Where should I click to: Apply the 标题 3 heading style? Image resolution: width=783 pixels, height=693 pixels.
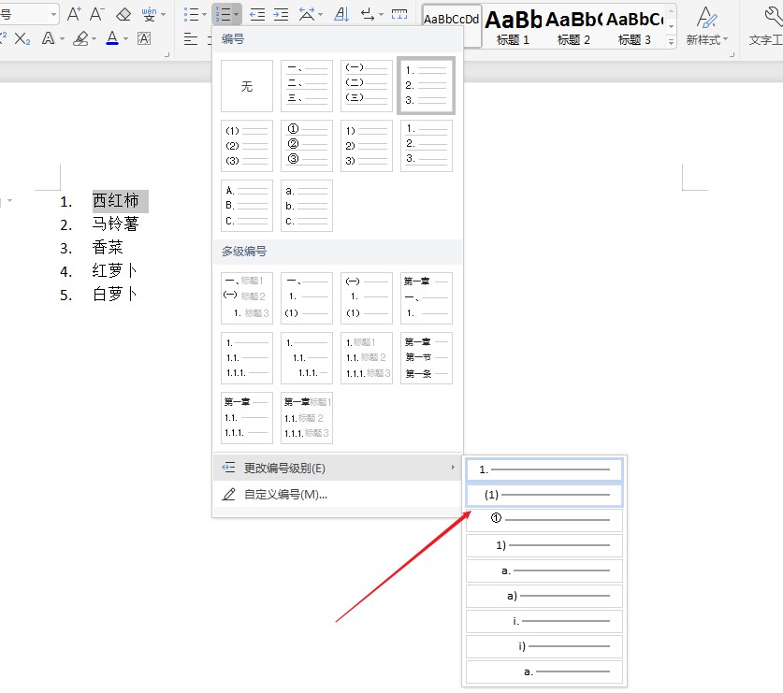pyautogui.click(x=634, y=26)
